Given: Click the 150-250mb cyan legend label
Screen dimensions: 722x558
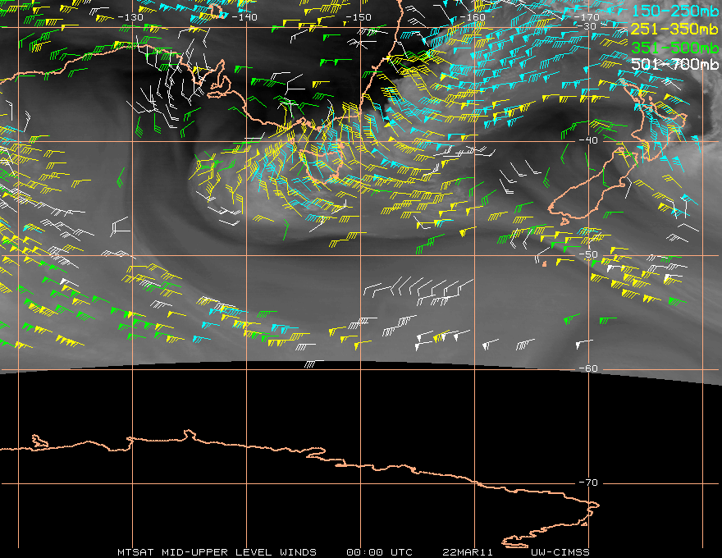Looking at the screenshot, I should (675, 11).
